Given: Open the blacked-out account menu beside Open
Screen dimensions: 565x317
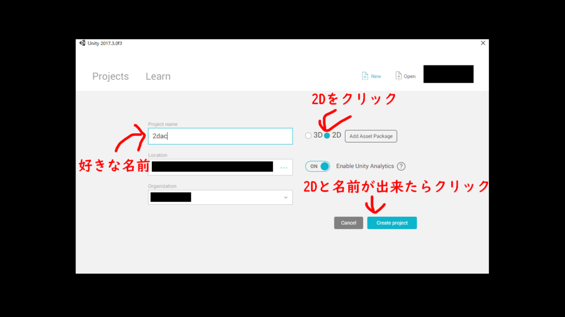Looking at the screenshot, I should [448, 74].
